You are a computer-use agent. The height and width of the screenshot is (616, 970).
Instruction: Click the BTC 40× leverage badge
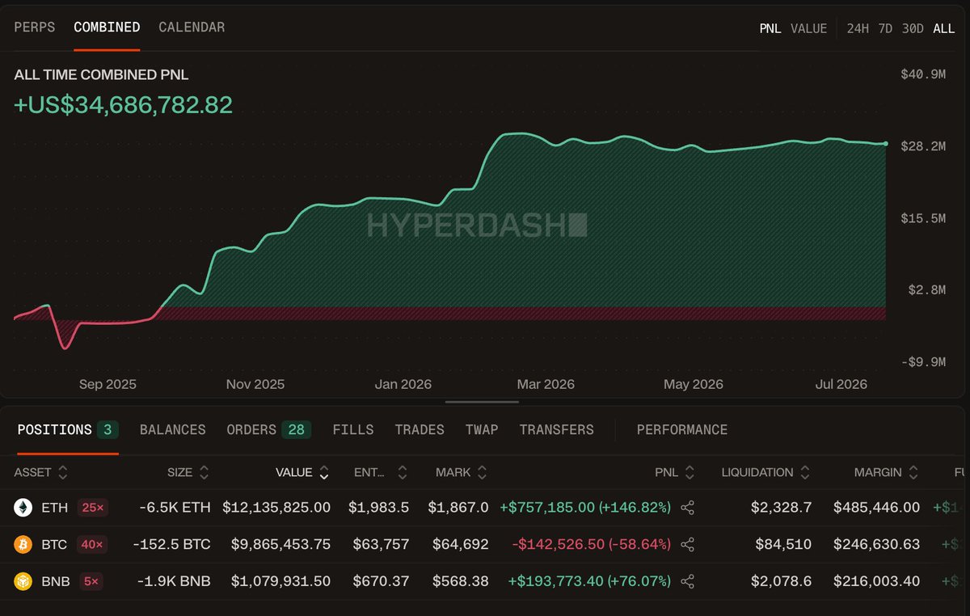[91, 545]
